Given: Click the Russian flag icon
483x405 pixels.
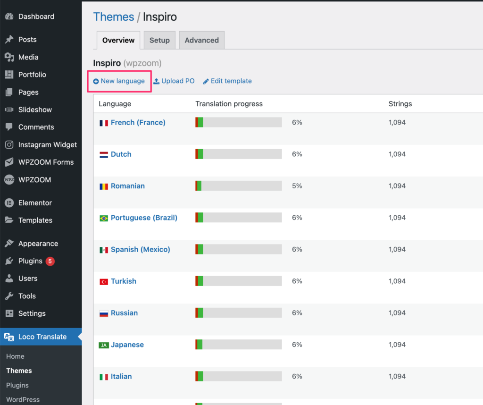Looking at the screenshot, I should pos(104,313).
